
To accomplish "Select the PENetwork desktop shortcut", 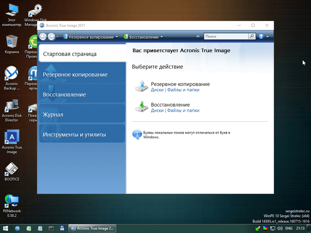I will pos(12,200).
